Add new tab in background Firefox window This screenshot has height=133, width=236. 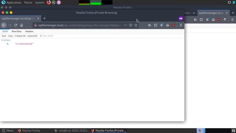233,13
